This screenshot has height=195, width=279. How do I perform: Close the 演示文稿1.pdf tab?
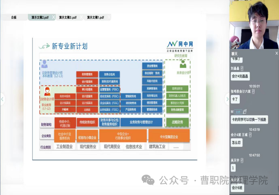pos(109,17)
